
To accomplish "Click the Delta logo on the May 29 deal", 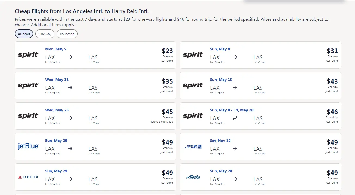I will [x=28, y=177].
